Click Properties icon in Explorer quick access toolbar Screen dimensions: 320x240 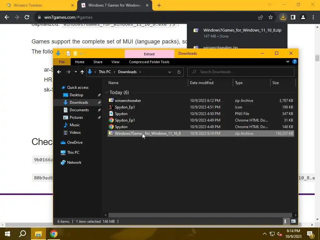coord(68,53)
